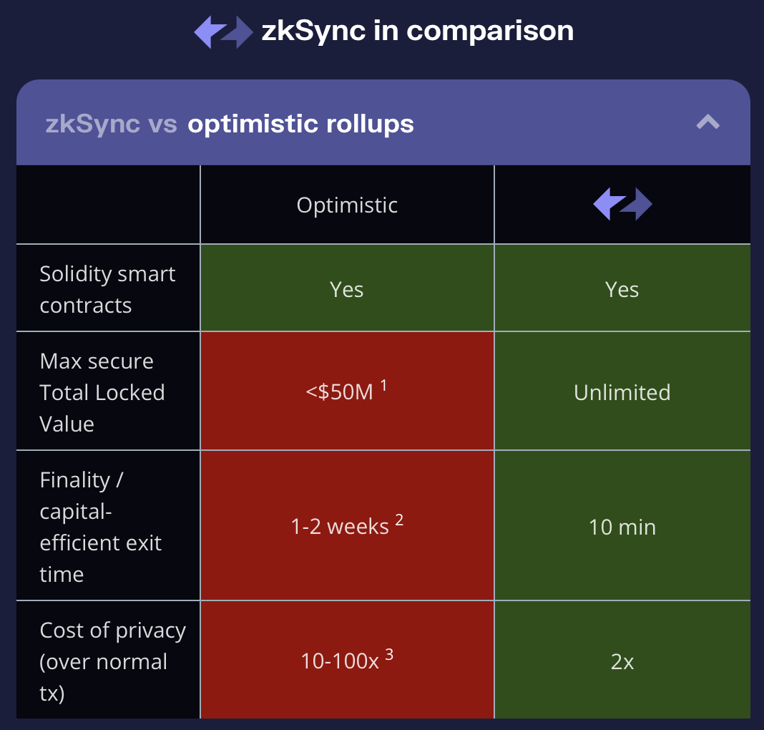Click the "Solidity smart contracts" row label
764x730 pixels.
pyautogui.click(x=107, y=289)
